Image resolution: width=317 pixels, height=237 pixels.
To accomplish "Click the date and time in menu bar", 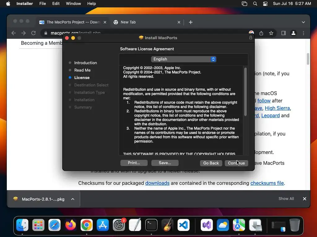I will [x=292, y=4].
